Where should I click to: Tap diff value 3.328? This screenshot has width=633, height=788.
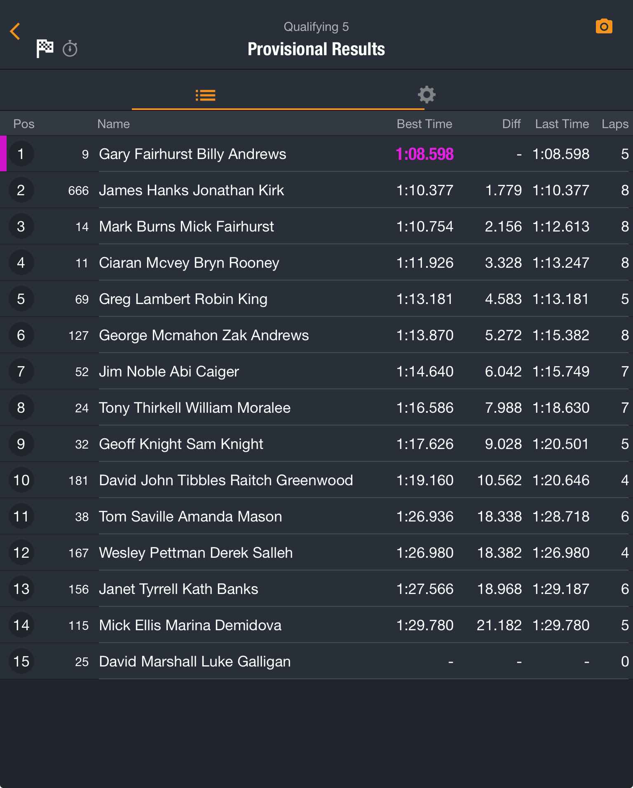[503, 263]
